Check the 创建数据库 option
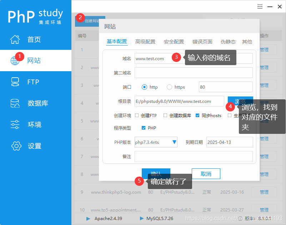Screen dimensions: 286x225 (165, 115)
